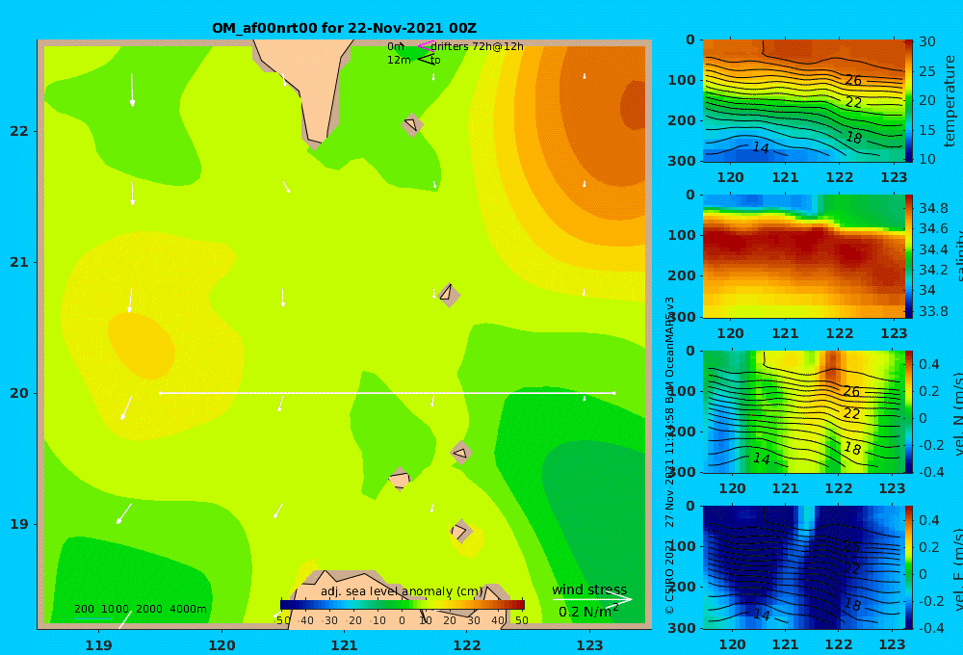Screen dimensions: 963x655
Task: Click the white wind arrow near 19.9N 119.2E
Action: [x=126, y=408]
